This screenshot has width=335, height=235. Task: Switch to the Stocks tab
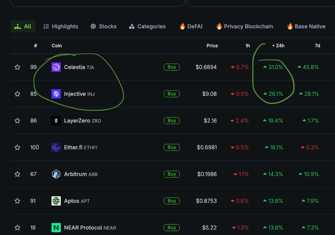[104, 26]
